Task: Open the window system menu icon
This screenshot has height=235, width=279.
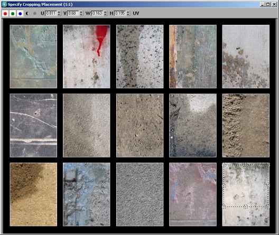Action: click(5, 4)
